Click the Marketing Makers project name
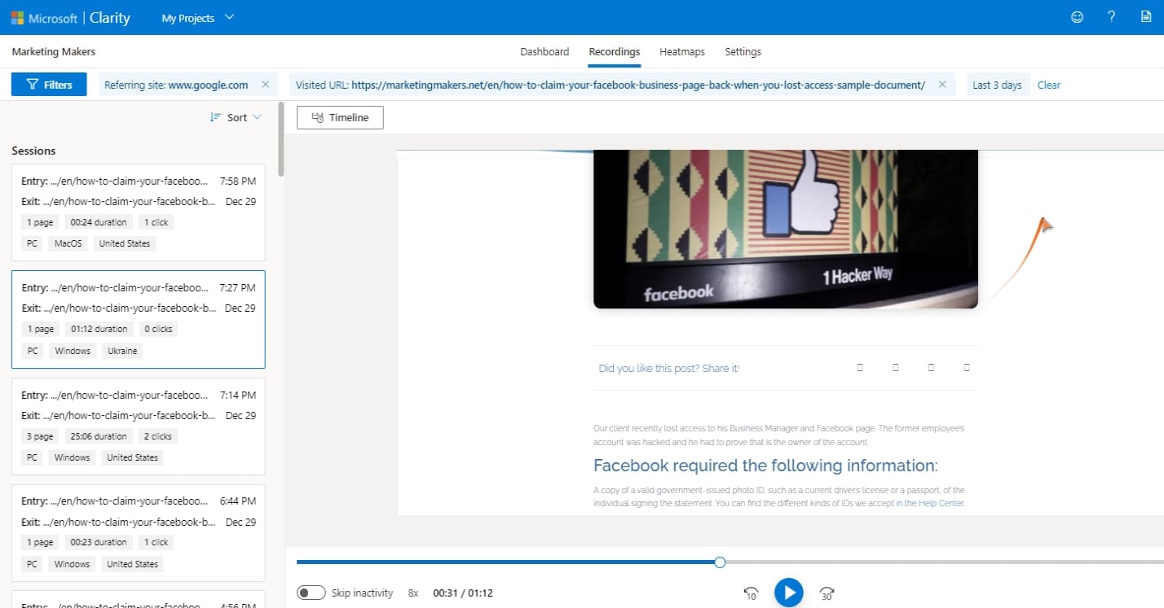1164x608 pixels. pos(54,51)
